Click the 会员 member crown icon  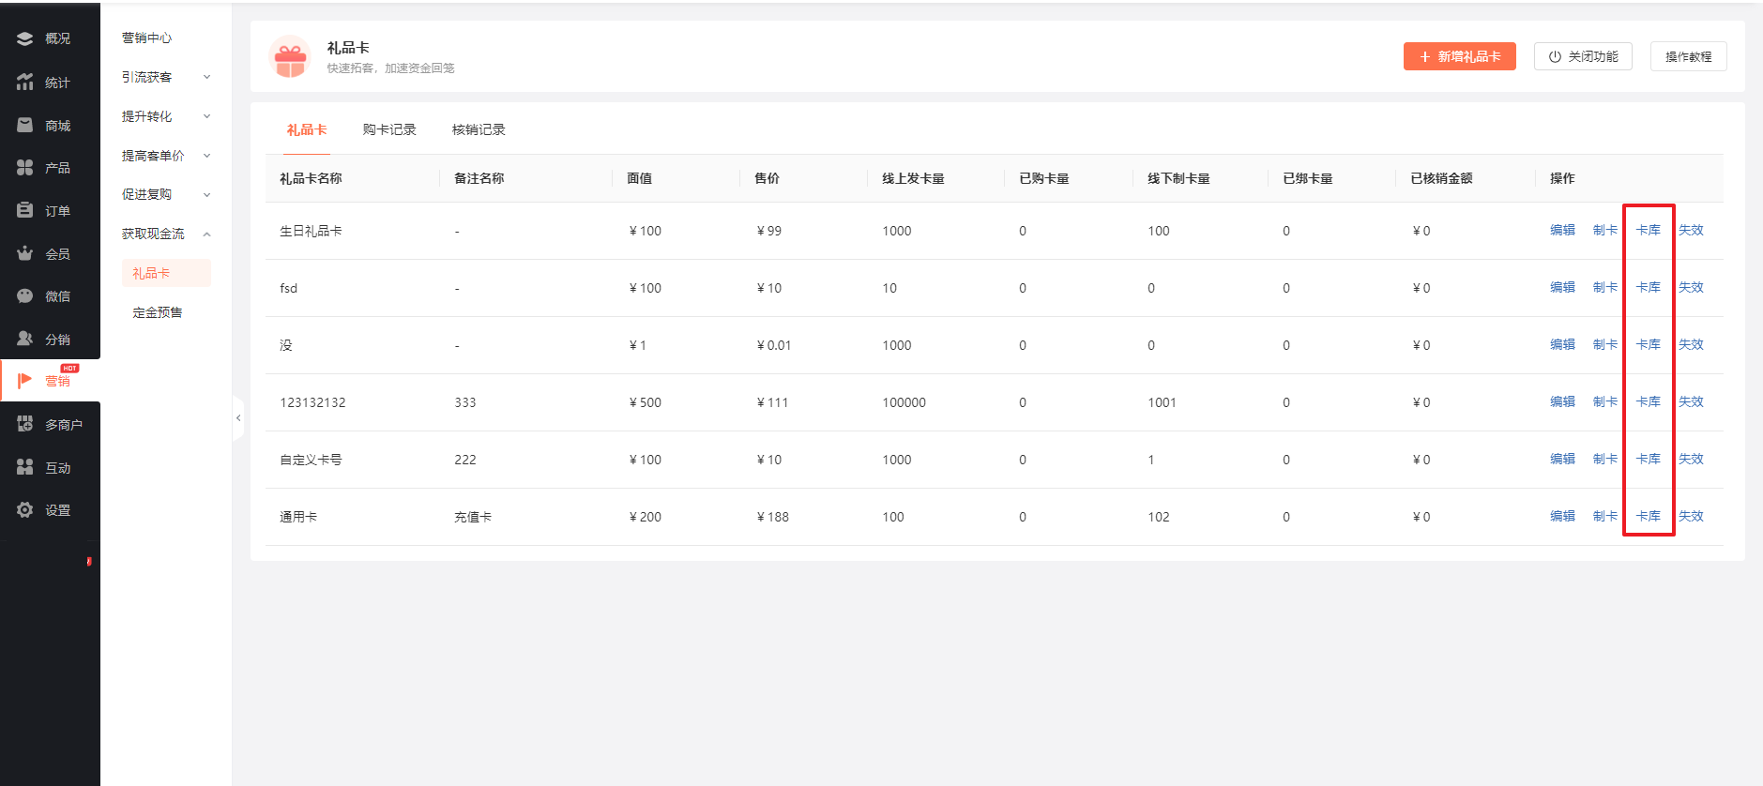tap(25, 253)
